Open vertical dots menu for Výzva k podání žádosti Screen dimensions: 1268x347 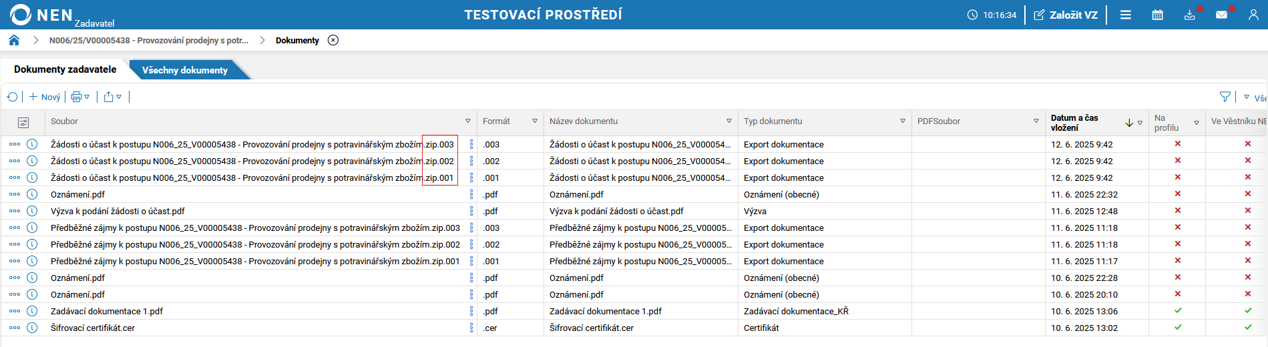pos(471,211)
